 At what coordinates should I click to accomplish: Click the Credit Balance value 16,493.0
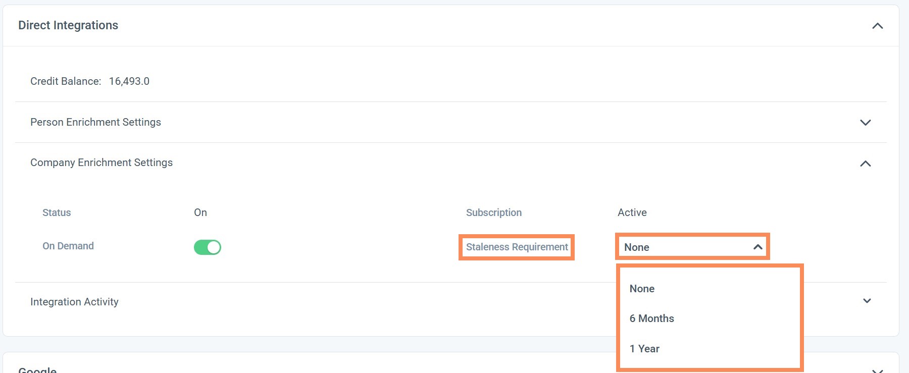(x=129, y=81)
